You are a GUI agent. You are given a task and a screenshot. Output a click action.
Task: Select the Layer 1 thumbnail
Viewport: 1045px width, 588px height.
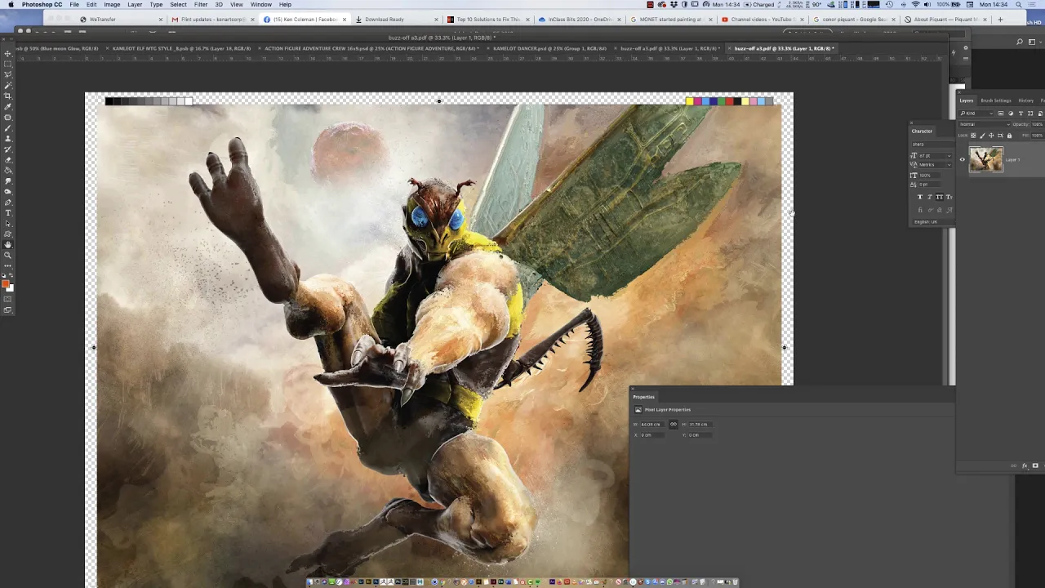tap(987, 159)
